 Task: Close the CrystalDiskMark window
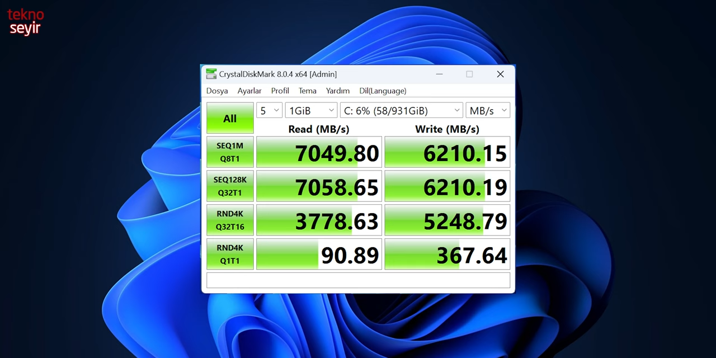(x=500, y=74)
